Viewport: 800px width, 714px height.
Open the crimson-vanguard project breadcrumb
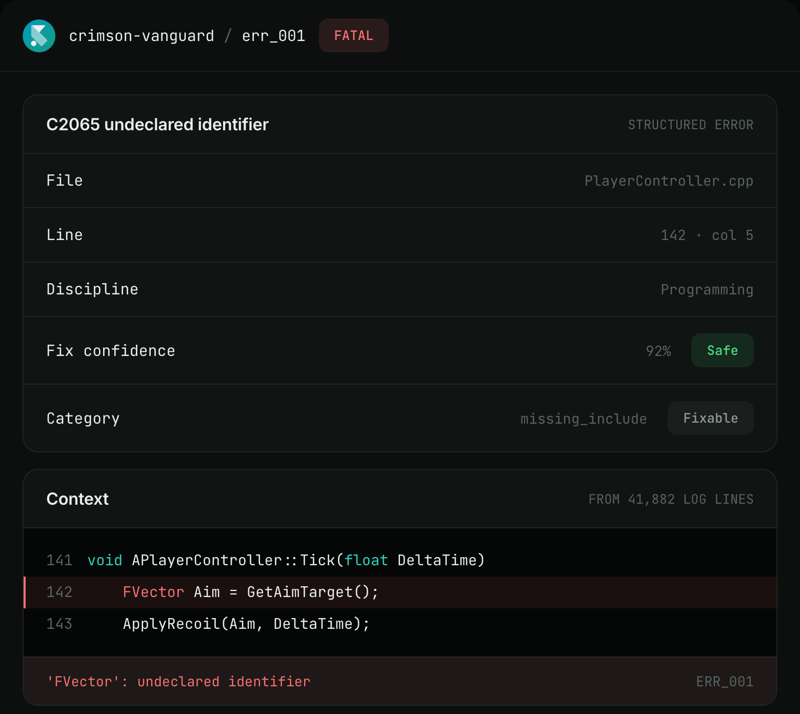(142, 36)
